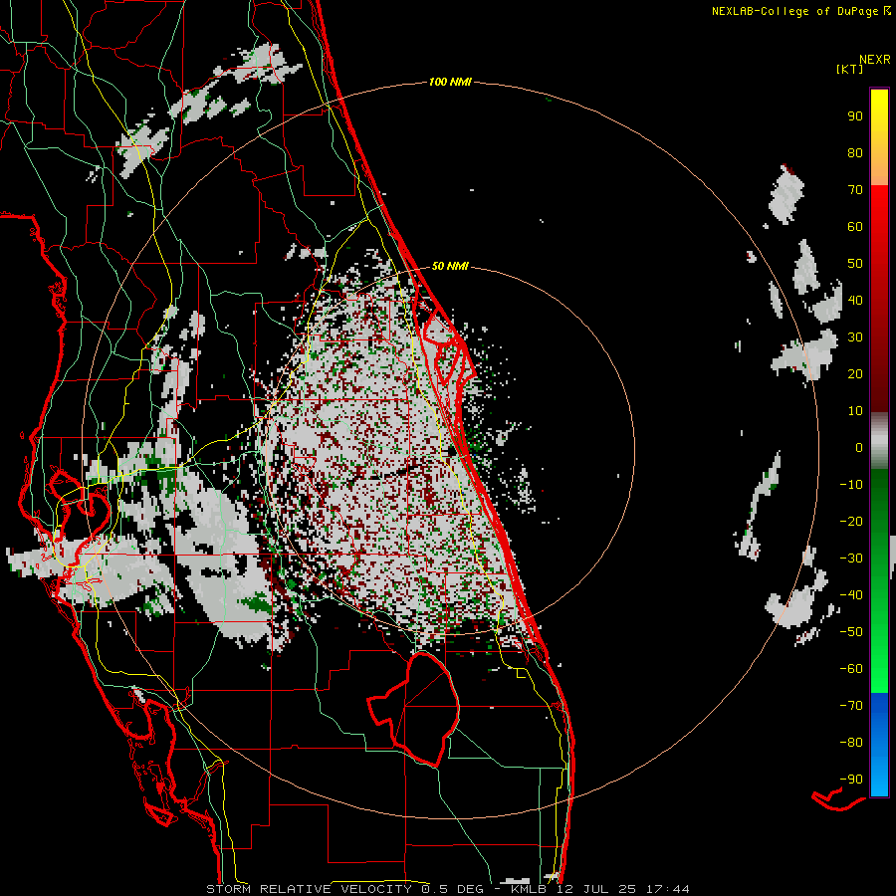This screenshot has height=896, width=896.
Task: Click the -30 value on the velocity scale
Action: pos(851,559)
